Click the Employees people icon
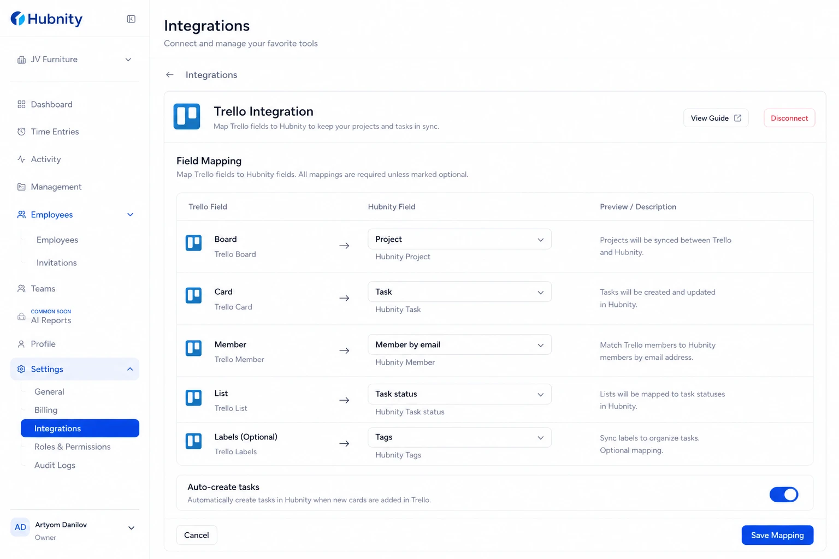839x559 pixels. click(21, 215)
